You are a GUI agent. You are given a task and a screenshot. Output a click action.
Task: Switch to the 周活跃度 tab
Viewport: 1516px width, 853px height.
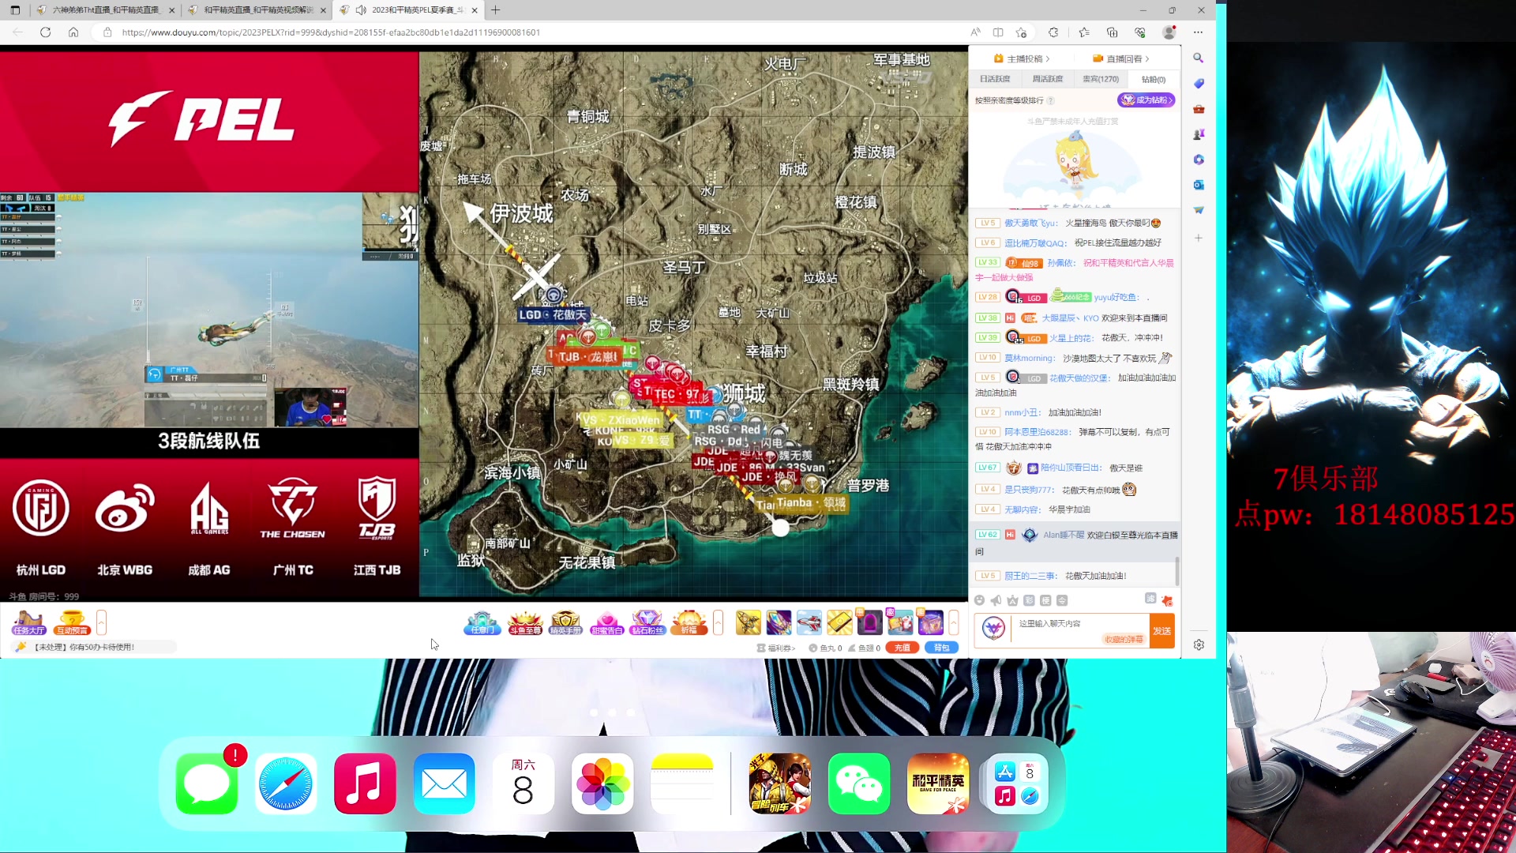point(1047,79)
